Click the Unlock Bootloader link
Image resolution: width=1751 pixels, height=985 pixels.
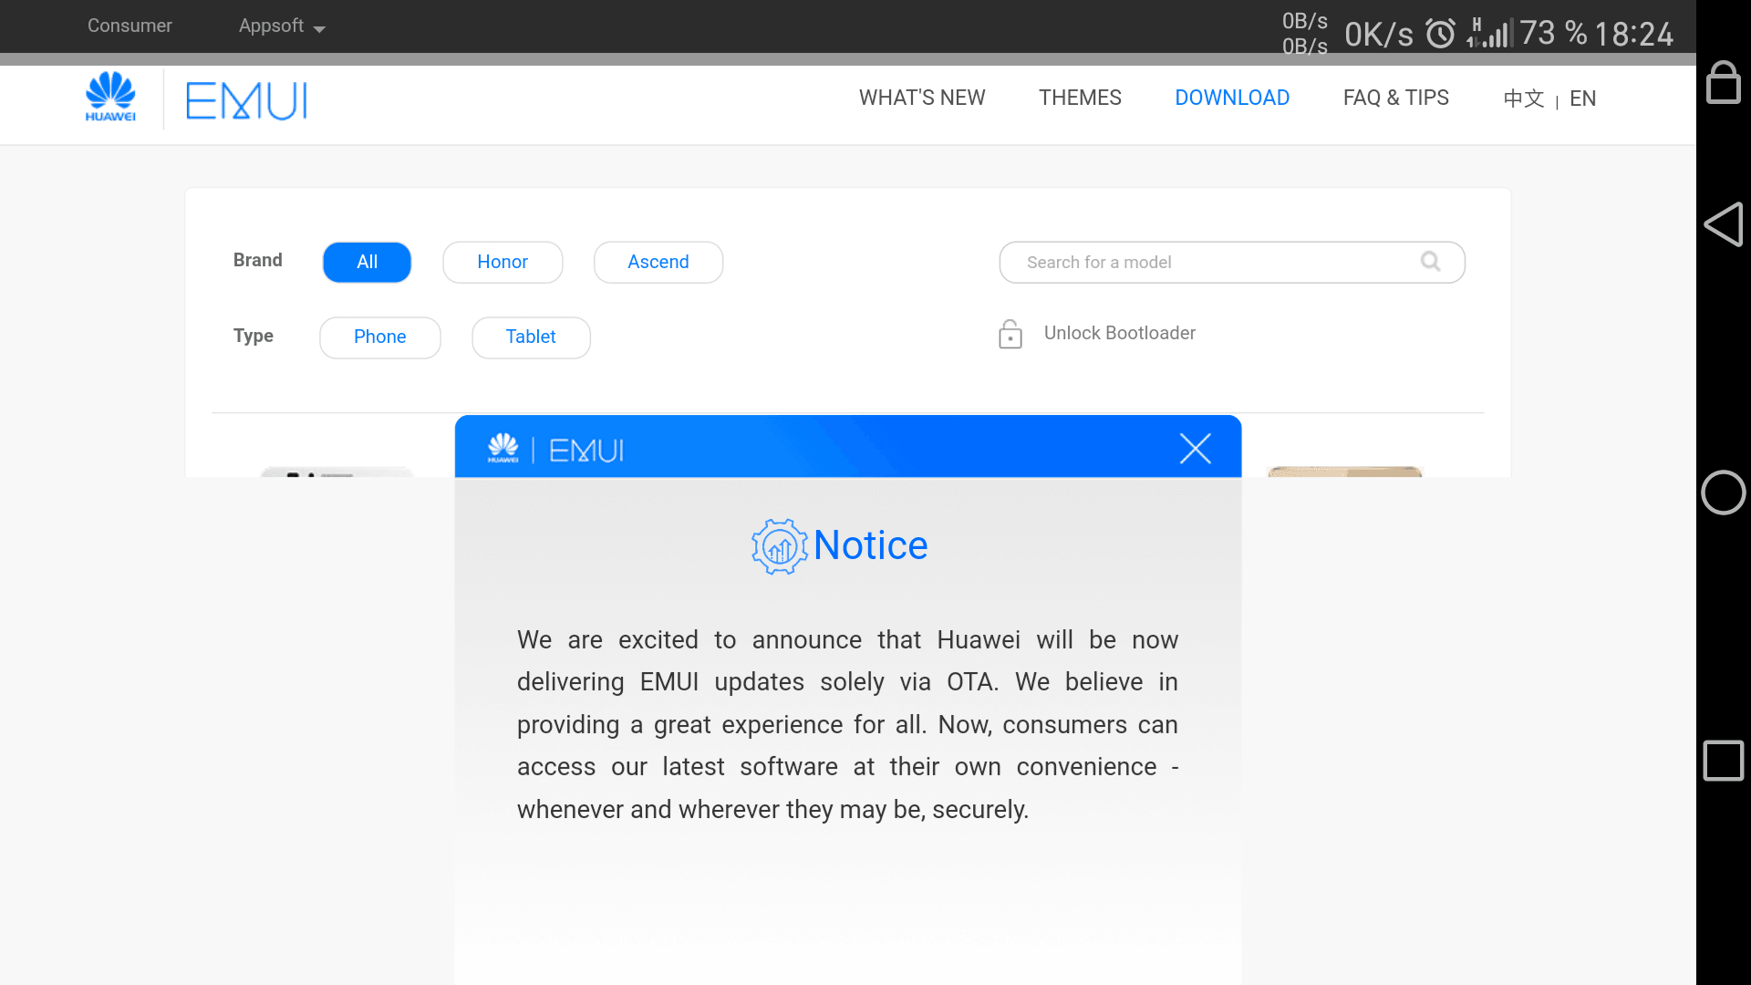coord(1119,334)
